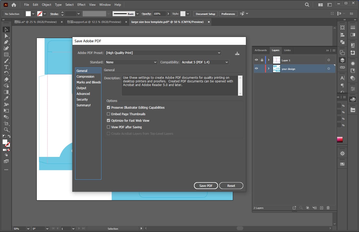Click the save preset icon

pyautogui.click(x=237, y=53)
